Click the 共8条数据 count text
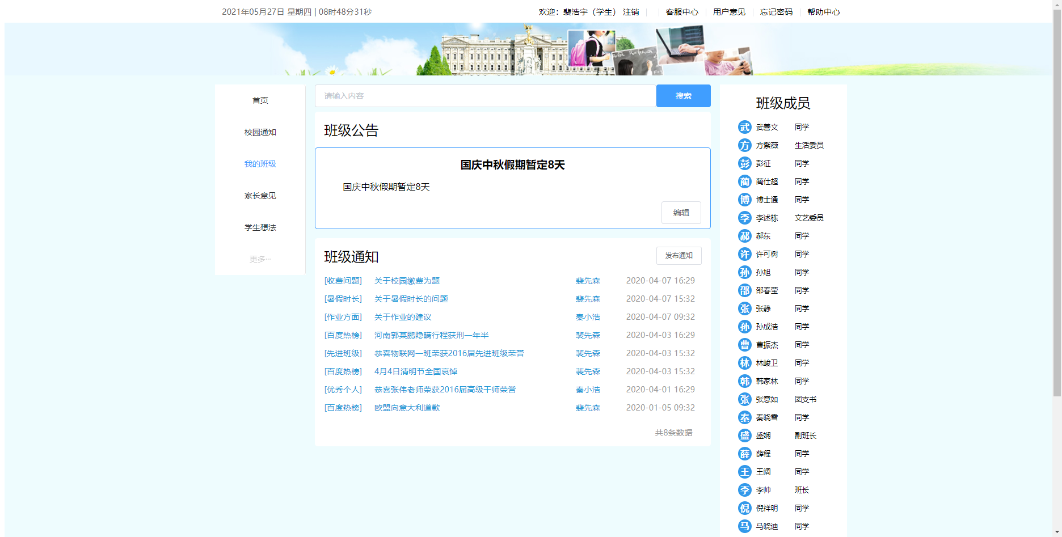 pos(673,433)
